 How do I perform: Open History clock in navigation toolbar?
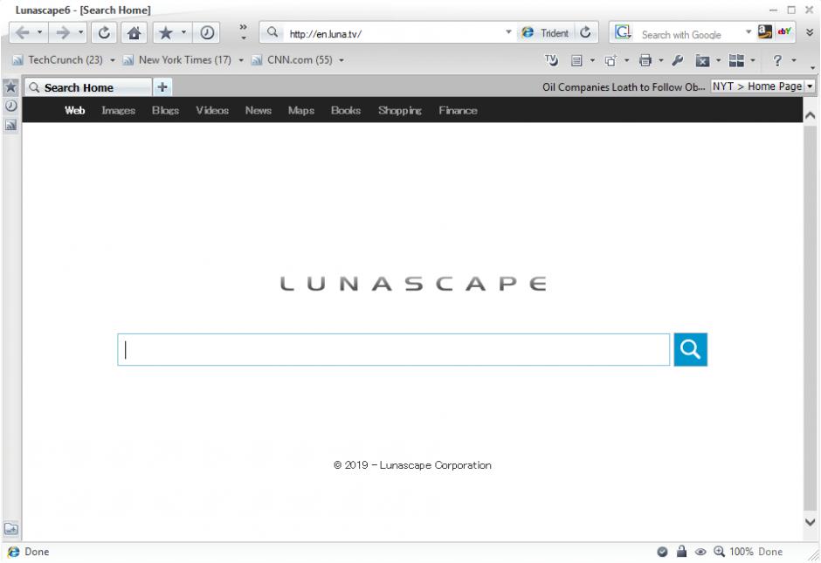click(x=207, y=33)
